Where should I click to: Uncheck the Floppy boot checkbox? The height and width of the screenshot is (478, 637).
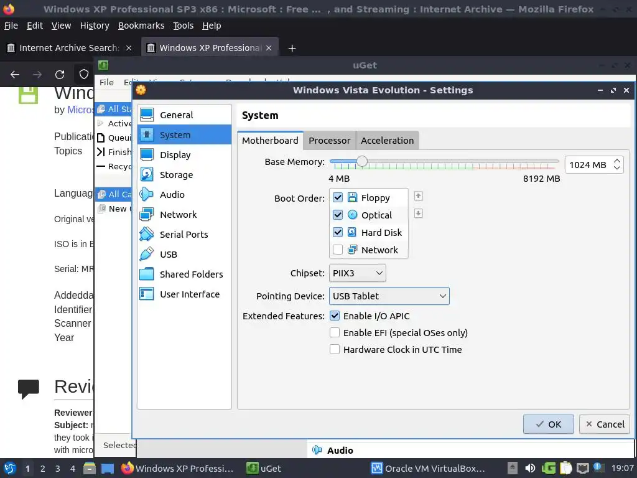(338, 197)
